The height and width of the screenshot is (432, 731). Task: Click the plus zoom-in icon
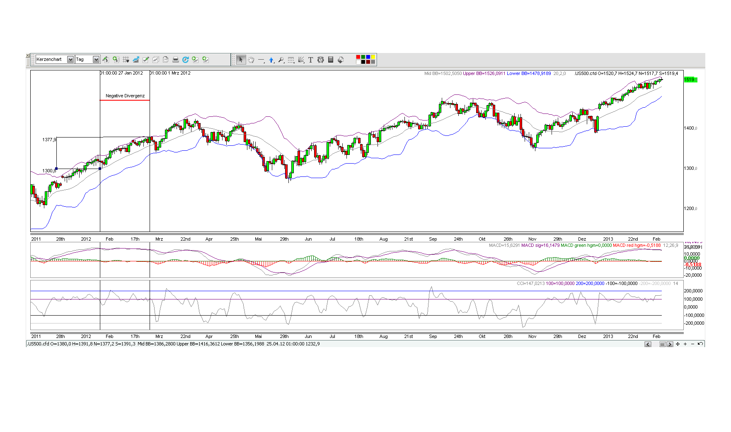point(685,344)
